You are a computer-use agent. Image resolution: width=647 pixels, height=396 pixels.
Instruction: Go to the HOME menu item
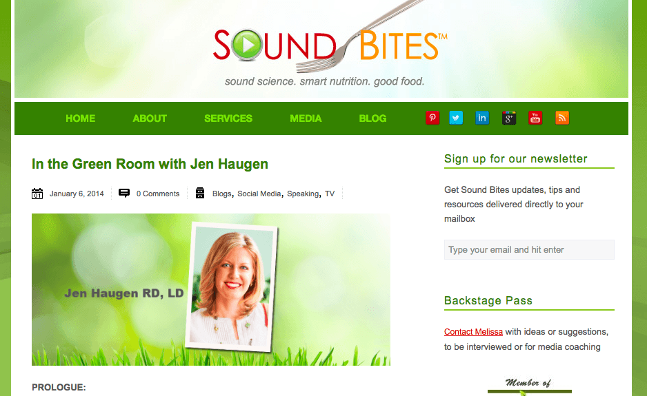coord(81,118)
